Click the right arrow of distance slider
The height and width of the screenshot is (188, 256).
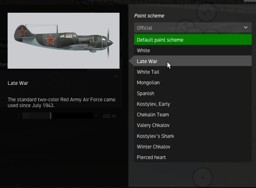[x=96, y=116]
